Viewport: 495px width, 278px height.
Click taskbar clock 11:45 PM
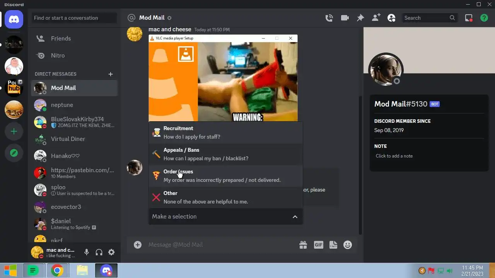tap(472, 271)
